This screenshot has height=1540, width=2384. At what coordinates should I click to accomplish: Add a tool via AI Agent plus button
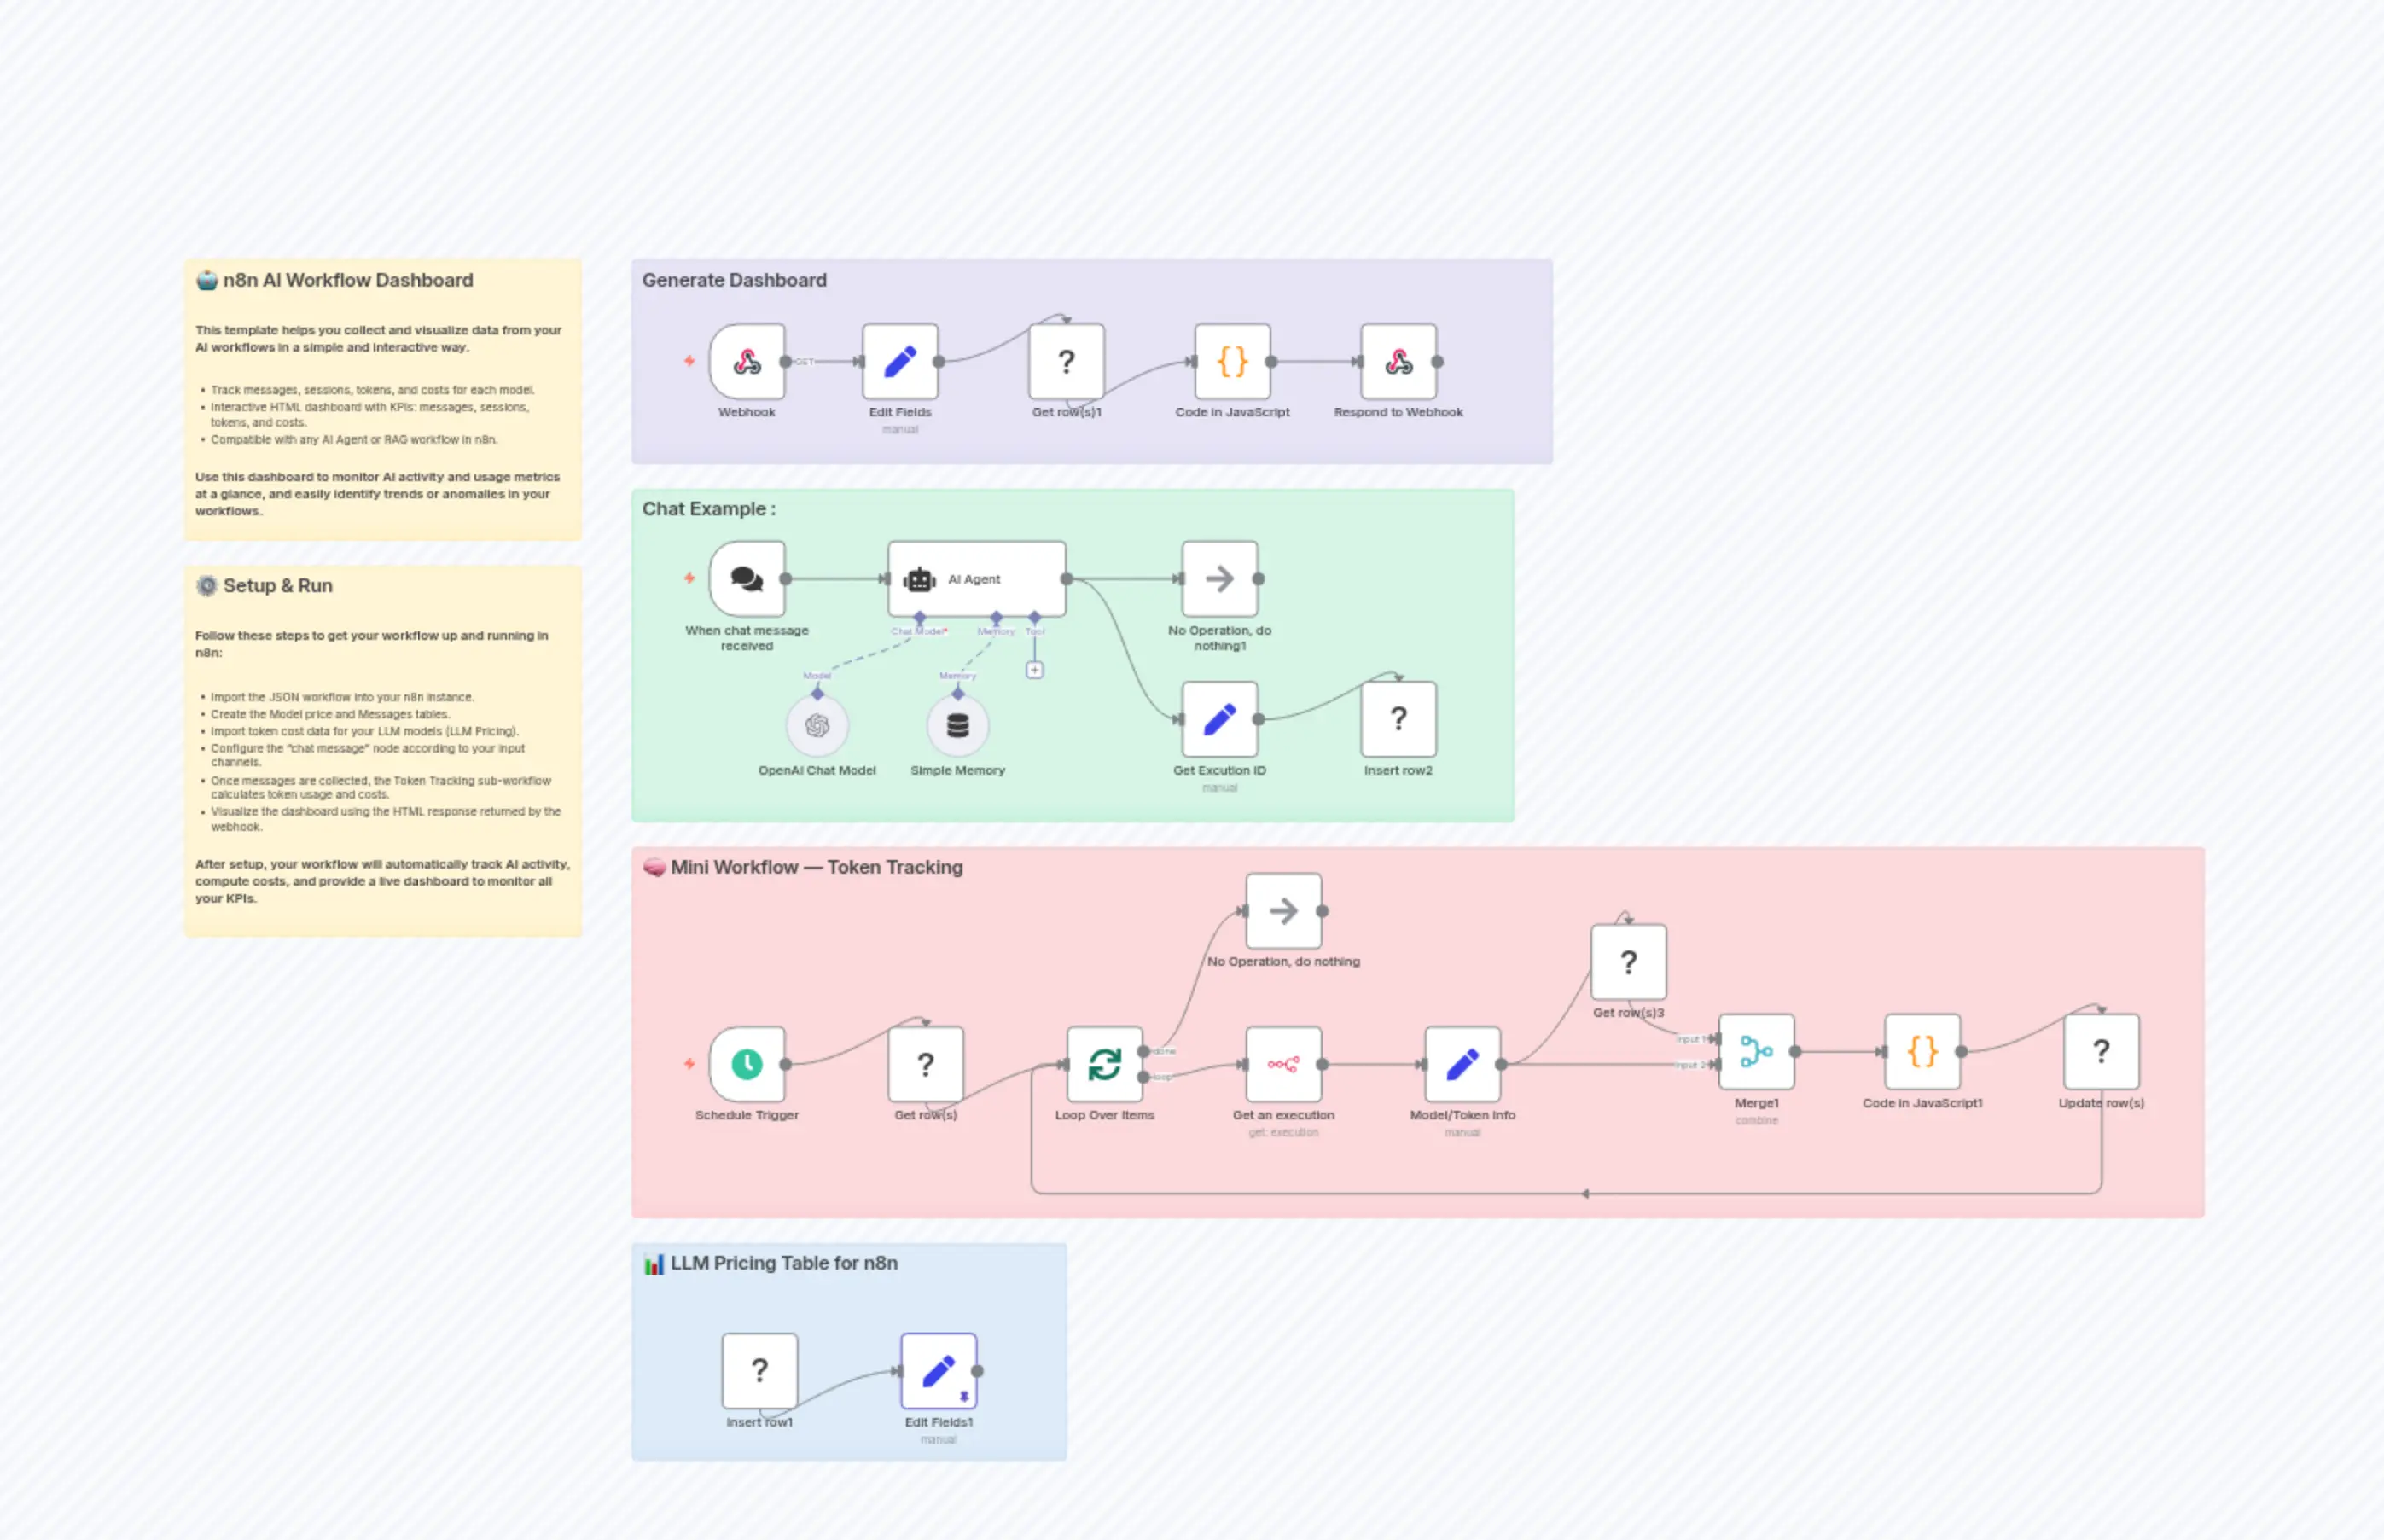1035,670
